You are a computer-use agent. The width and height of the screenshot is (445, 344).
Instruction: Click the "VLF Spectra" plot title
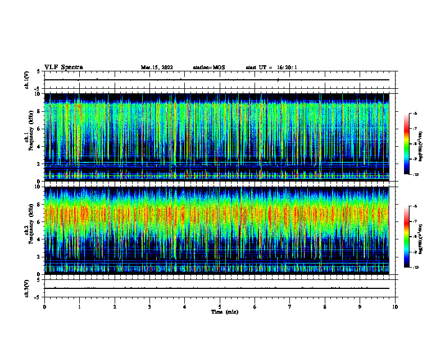63,67
